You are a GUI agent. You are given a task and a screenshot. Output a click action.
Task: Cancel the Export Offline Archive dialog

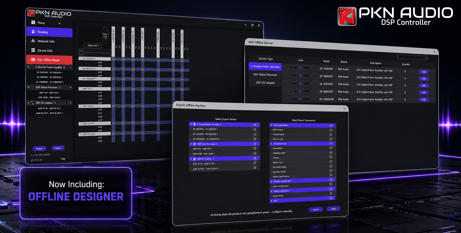pyautogui.click(x=316, y=209)
